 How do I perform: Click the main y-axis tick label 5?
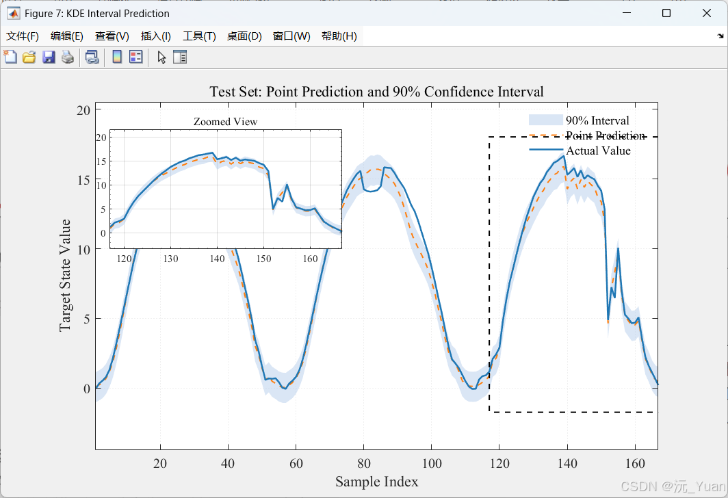(87, 319)
